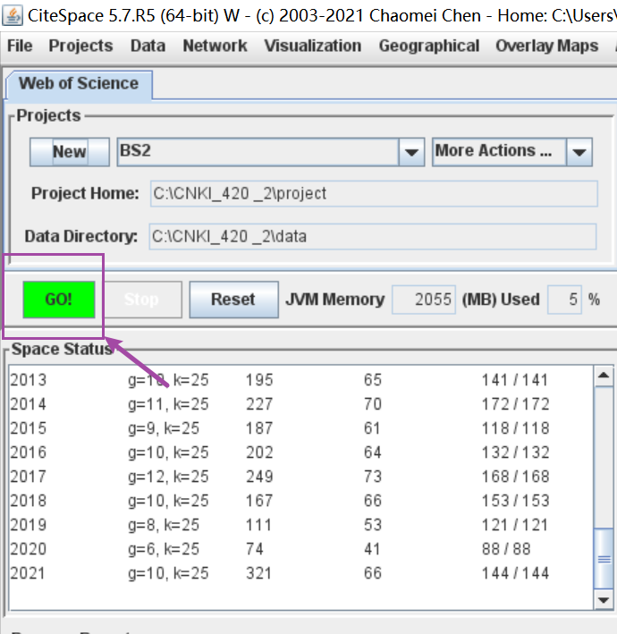Click the 249 count in 2017 row
The height and width of the screenshot is (634, 617).
[259, 477]
